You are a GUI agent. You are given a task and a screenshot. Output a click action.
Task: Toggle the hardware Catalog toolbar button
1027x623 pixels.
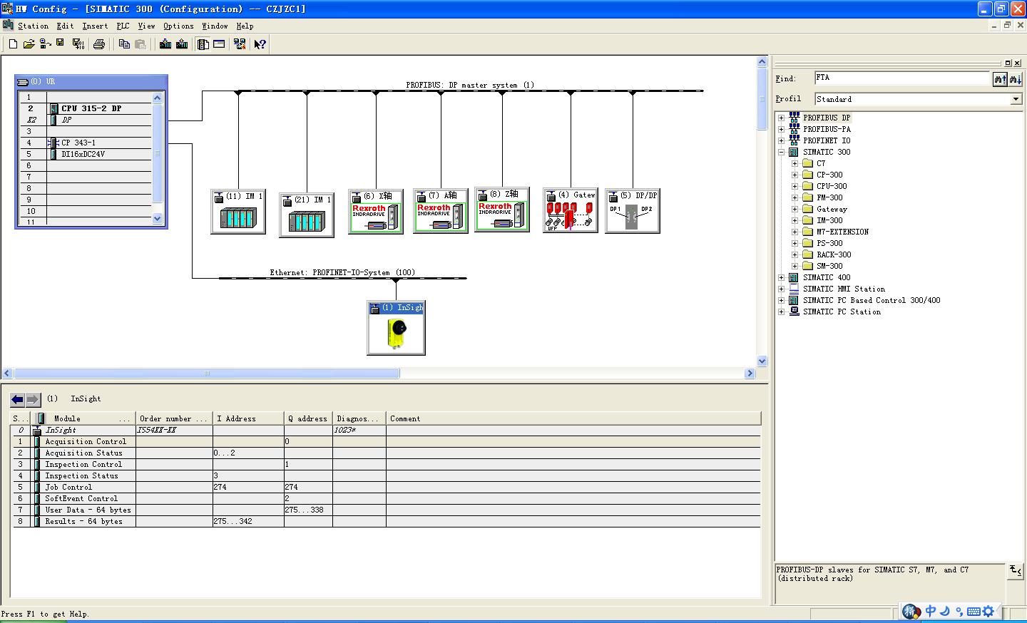(x=203, y=44)
